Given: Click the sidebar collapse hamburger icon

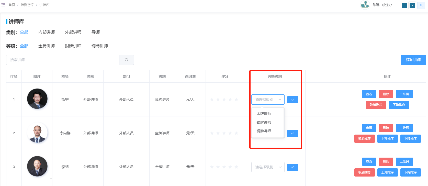Looking at the screenshot, I should [3, 5].
